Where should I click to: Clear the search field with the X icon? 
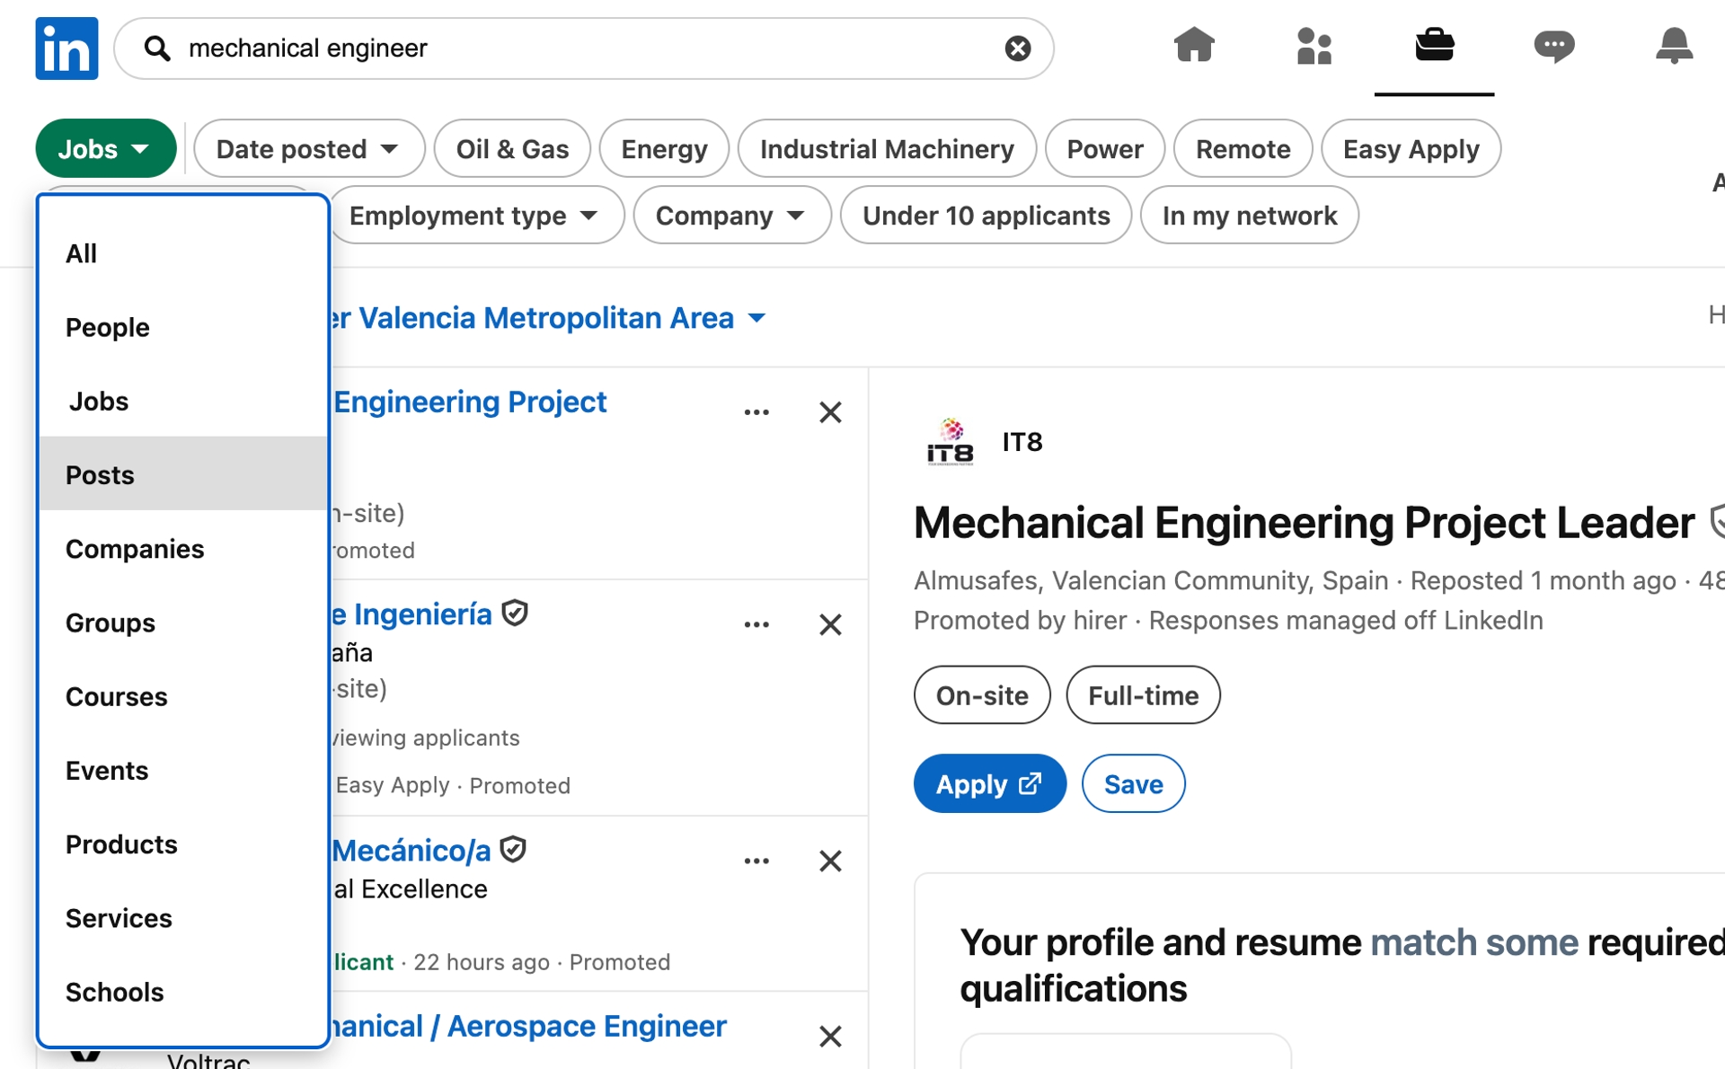point(1017,49)
